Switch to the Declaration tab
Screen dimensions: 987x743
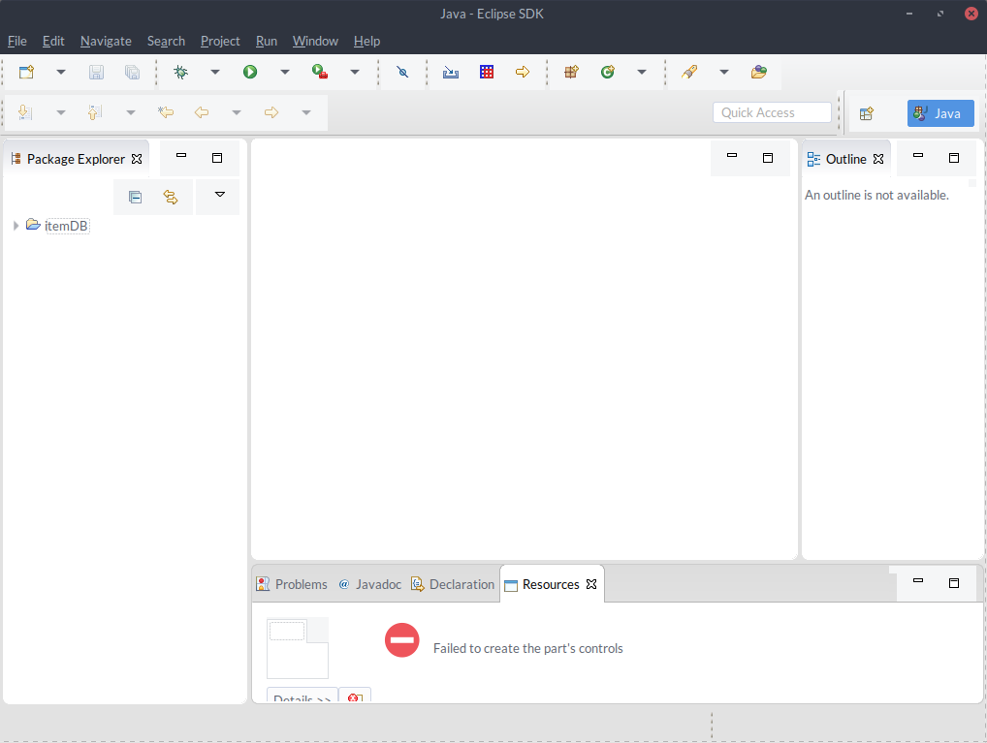[453, 584]
